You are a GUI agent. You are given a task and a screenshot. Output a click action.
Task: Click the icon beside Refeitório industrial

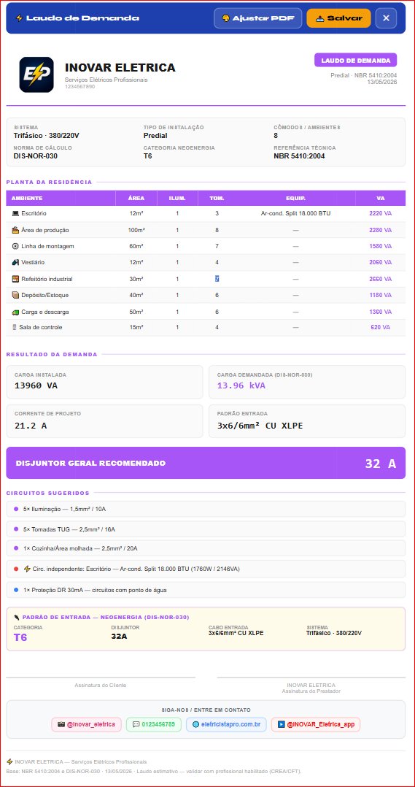15,279
